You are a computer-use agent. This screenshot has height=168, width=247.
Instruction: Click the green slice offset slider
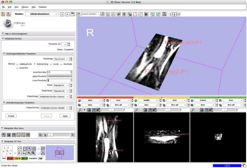[225, 110]
